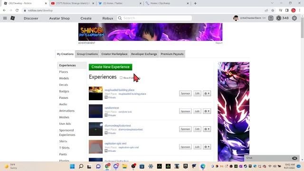Open the Chrome profile avatar icon
This screenshot has width=304, height=171.
click(294, 10)
